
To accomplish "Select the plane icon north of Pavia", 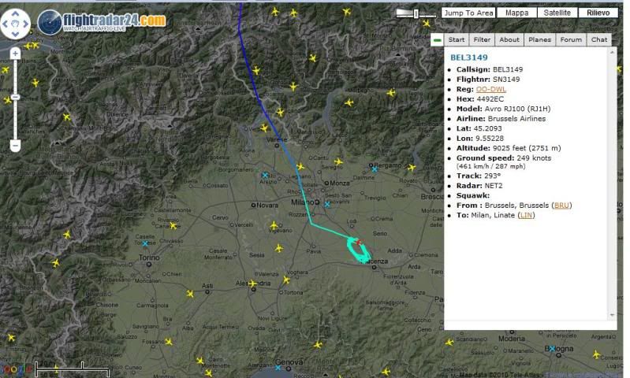I will click(279, 248).
